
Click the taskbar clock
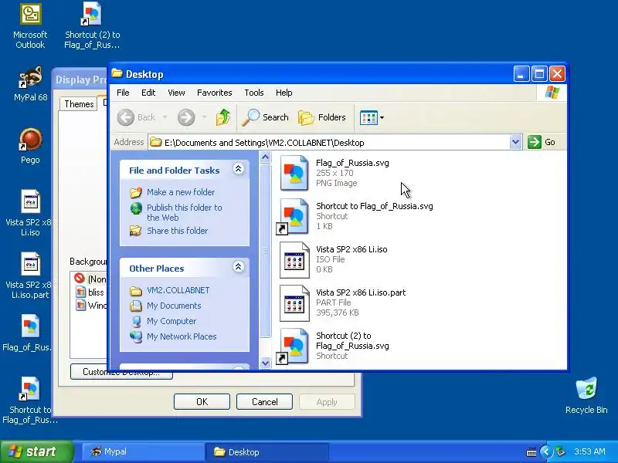589,451
